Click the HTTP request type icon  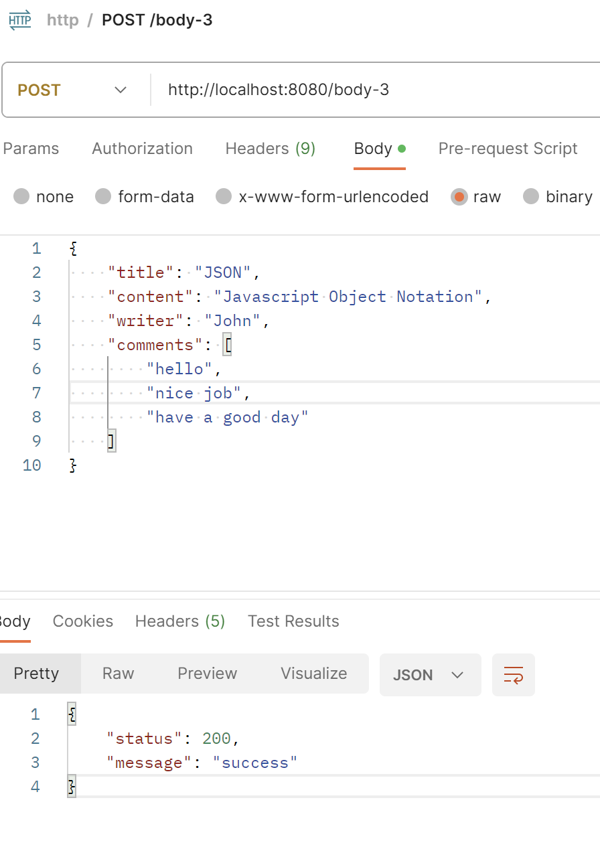coord(20,20)
